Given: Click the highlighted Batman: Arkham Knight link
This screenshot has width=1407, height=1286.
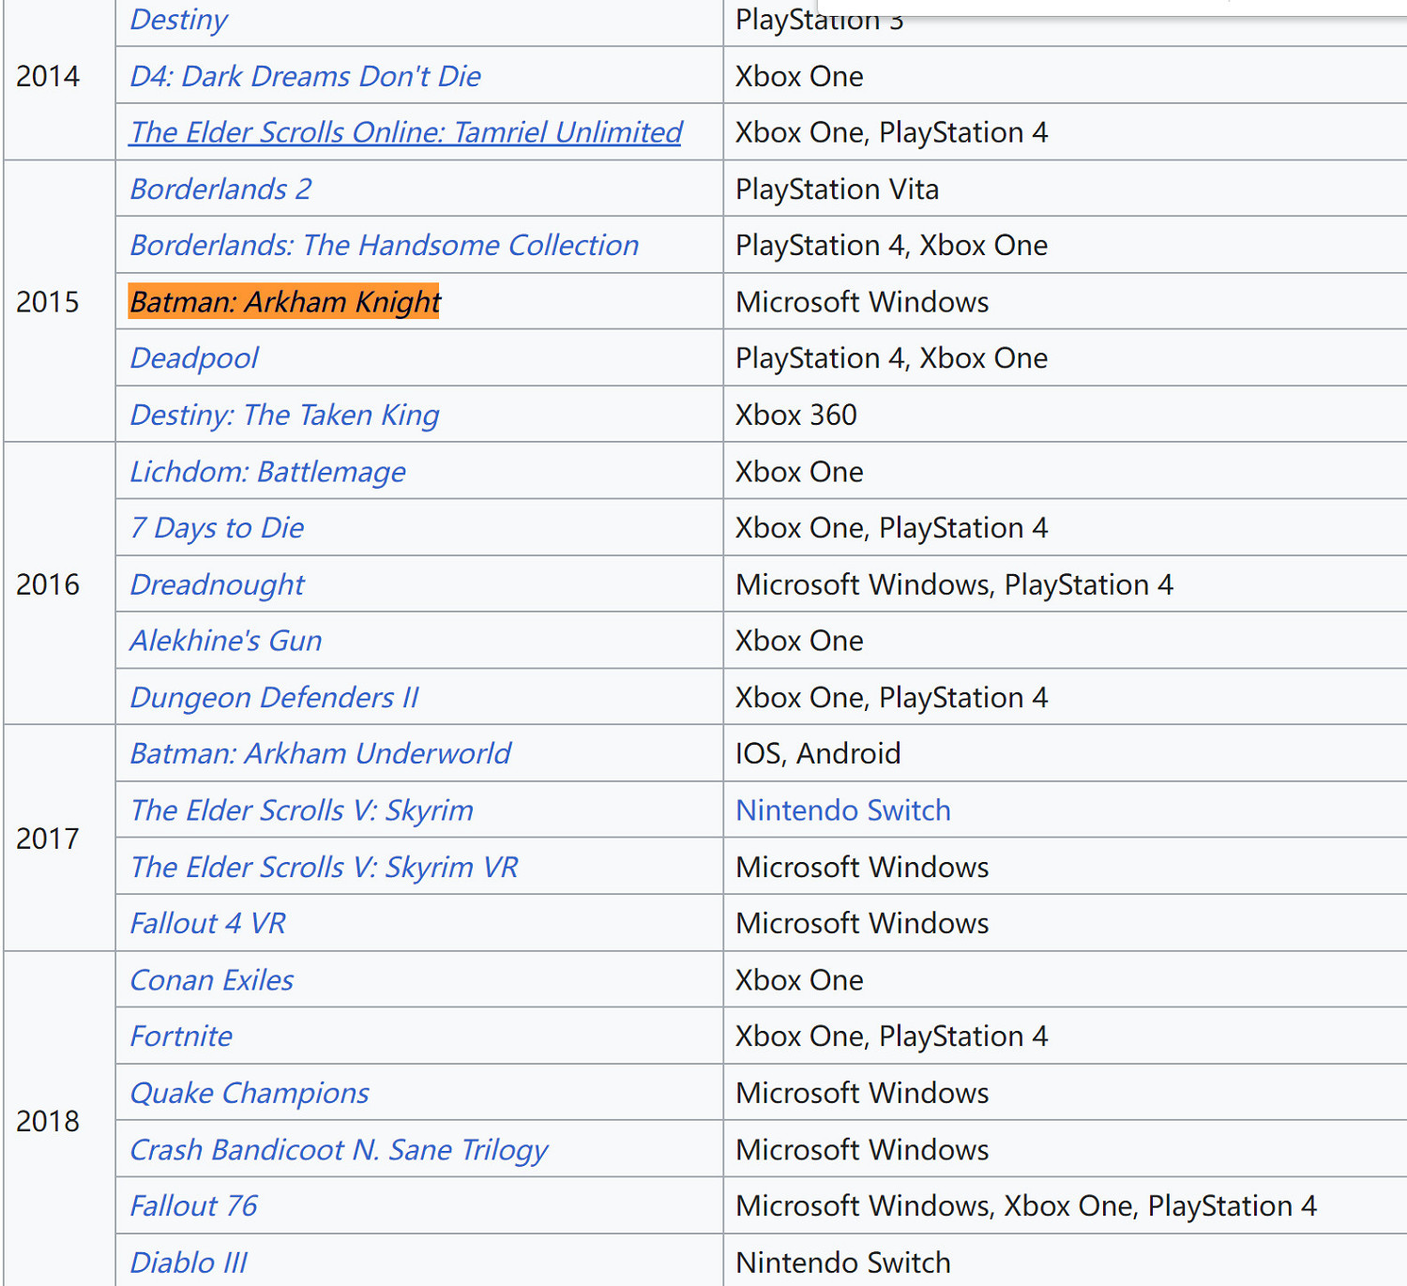Looking at the screenshot, I should point(284,302).
